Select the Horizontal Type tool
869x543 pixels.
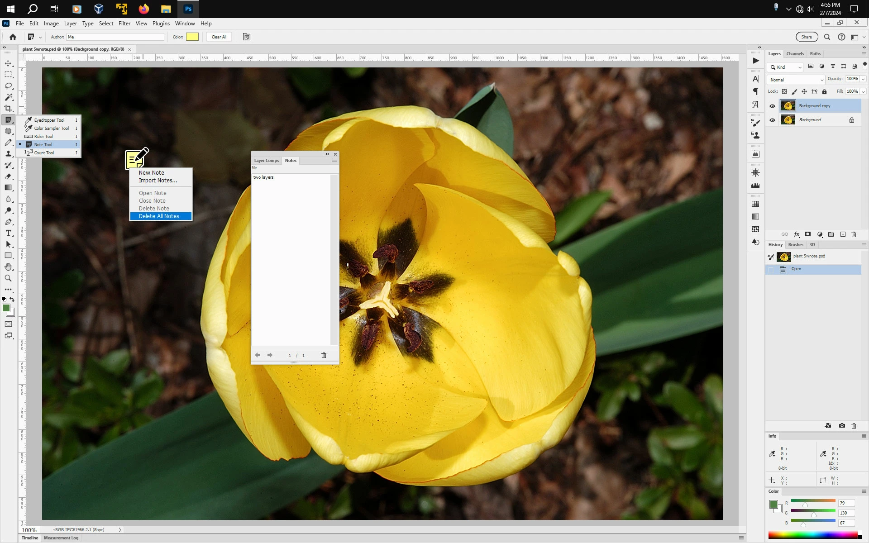click(8, 233)
